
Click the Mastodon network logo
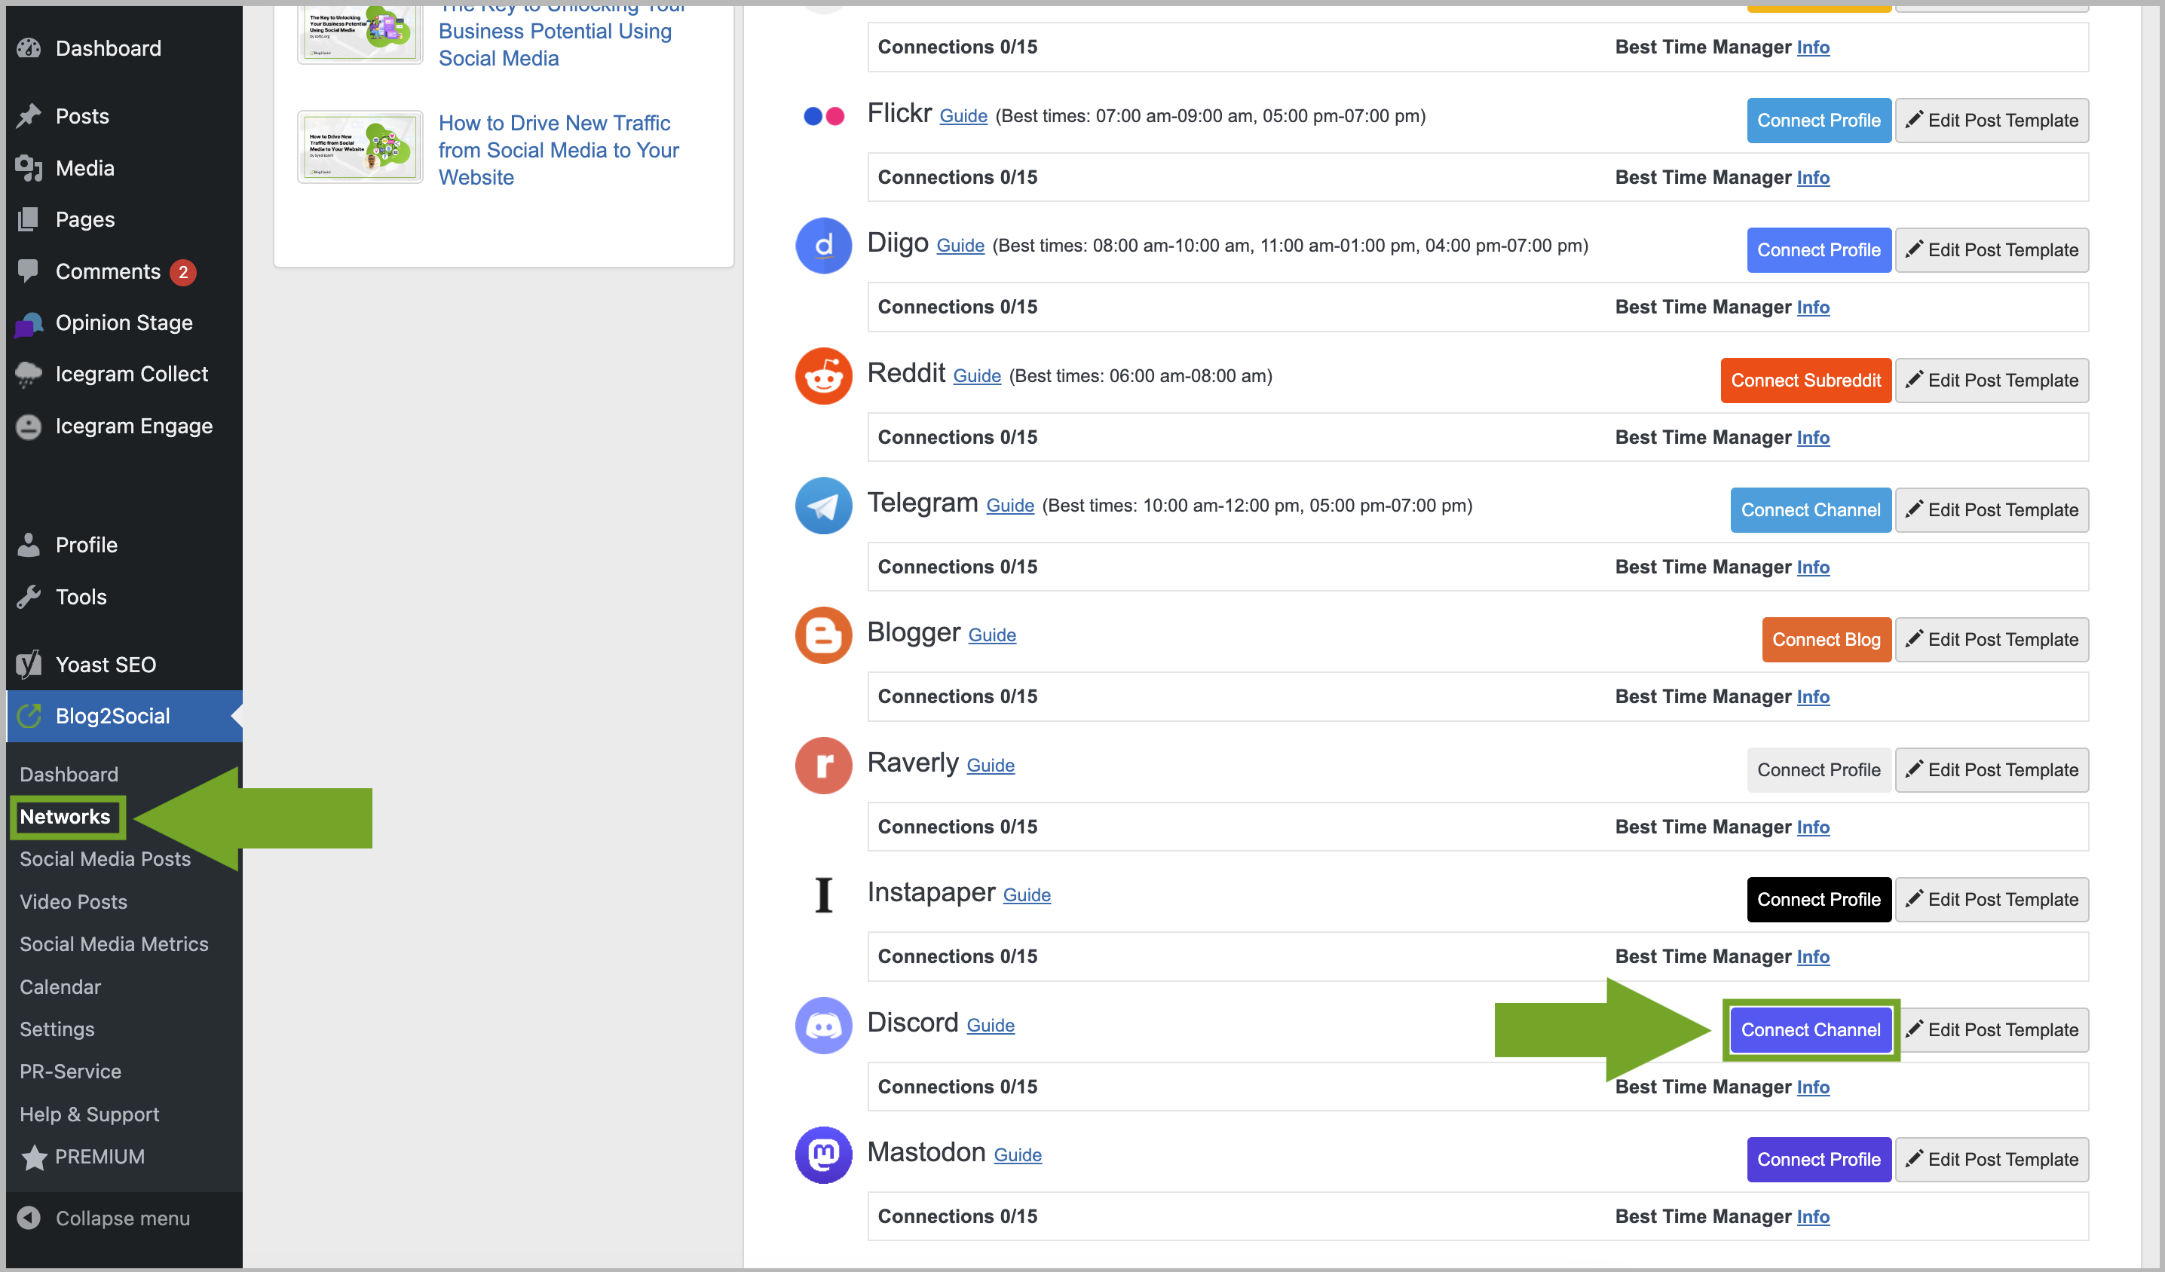[824, 1156]
